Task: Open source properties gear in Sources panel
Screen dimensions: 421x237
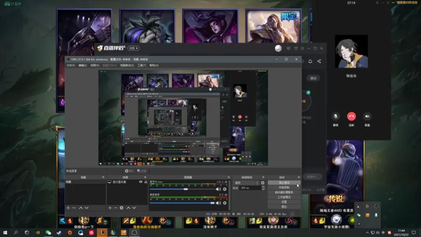Action: pos(122,208)
